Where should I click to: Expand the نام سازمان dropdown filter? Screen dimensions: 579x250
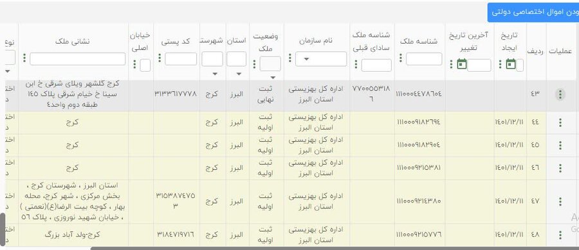click(321, 59)
